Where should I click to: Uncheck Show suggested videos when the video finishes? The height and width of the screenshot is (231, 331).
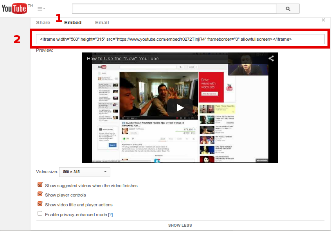click(x=40, y=185)
